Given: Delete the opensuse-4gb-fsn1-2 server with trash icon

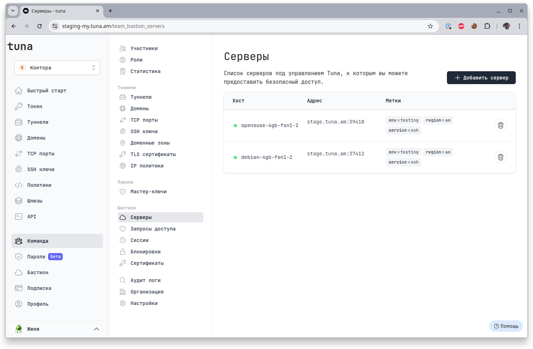Looking at the screenshot, I should click(500, 125).
